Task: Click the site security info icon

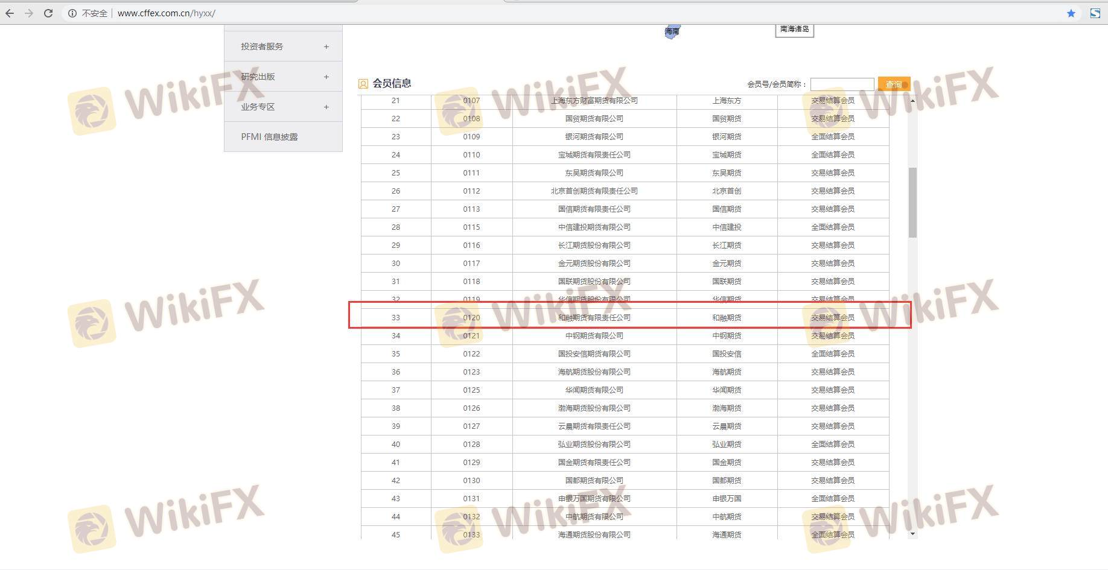Action: pyautogui.click(x=72, y=13)
